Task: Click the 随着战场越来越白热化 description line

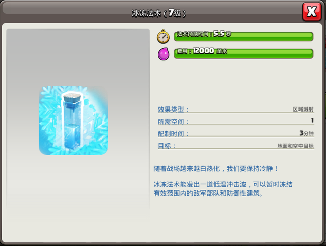Action: (x=216, y=168)
